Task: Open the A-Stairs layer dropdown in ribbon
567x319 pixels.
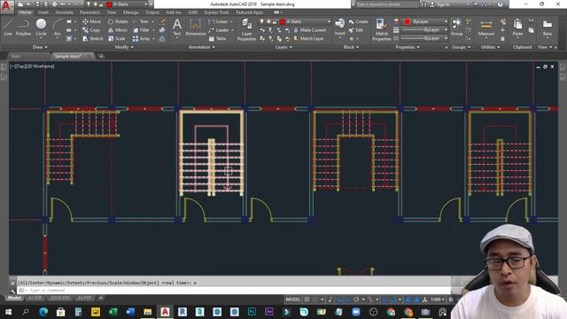Action: coord(295,21)
